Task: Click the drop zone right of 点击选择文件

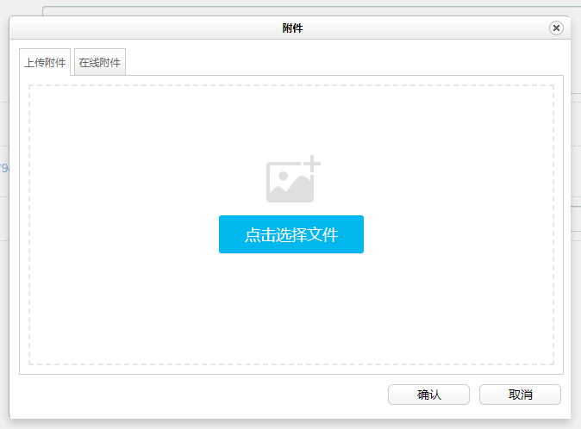Action: click(457, 234)
